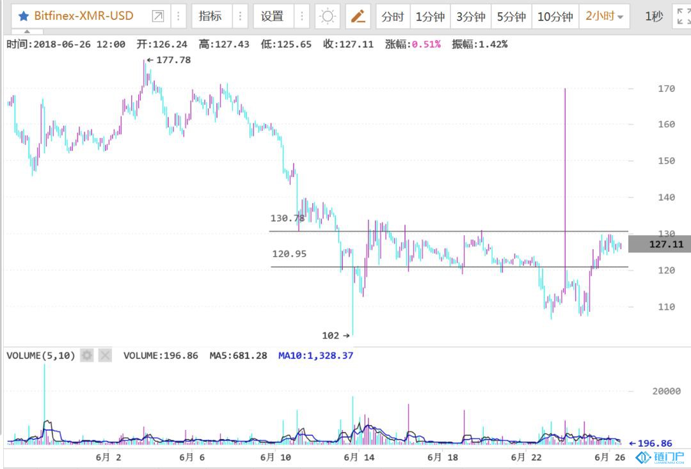
Task: Click the 120 price axis label
Action: click(x=666, y=270)
